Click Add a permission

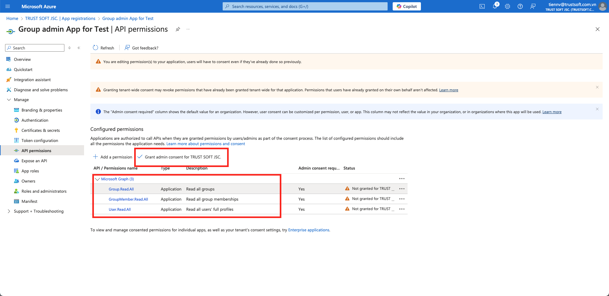(x=113, y=157)
